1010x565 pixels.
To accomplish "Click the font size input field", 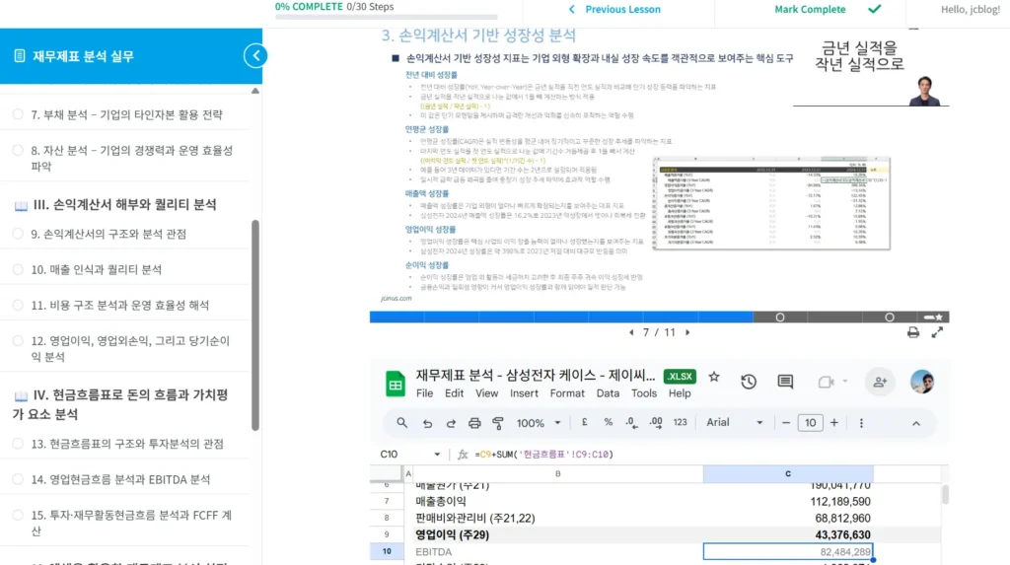I will coord(810,423).
